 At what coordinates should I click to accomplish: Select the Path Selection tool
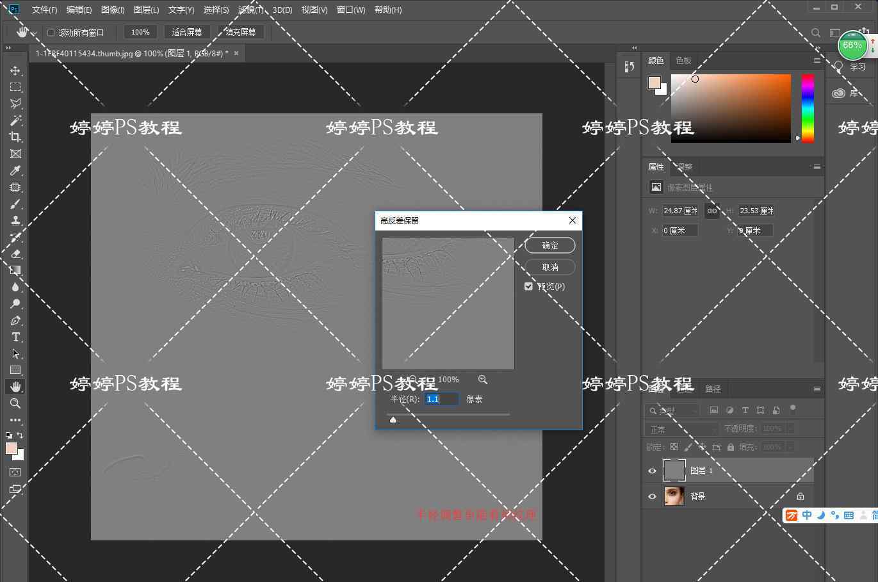[15, 354]
